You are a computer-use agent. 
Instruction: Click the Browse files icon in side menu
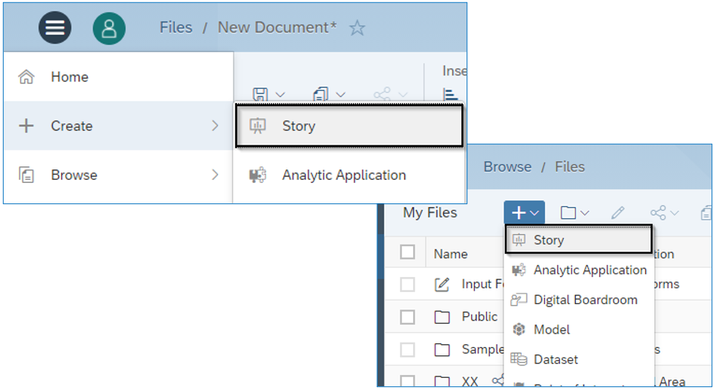26,175
